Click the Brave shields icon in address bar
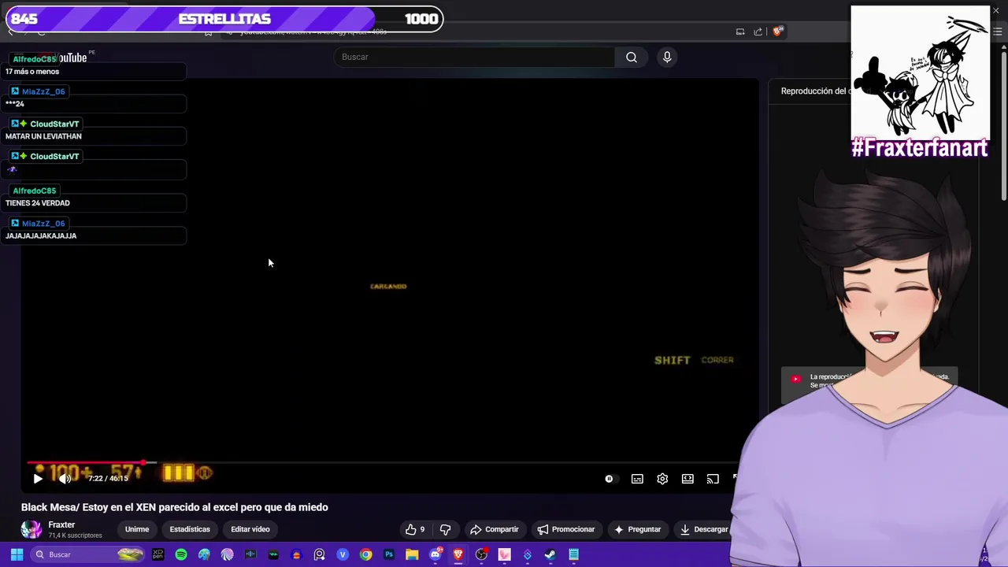The image size is (1008, 567). click(777, 31)
